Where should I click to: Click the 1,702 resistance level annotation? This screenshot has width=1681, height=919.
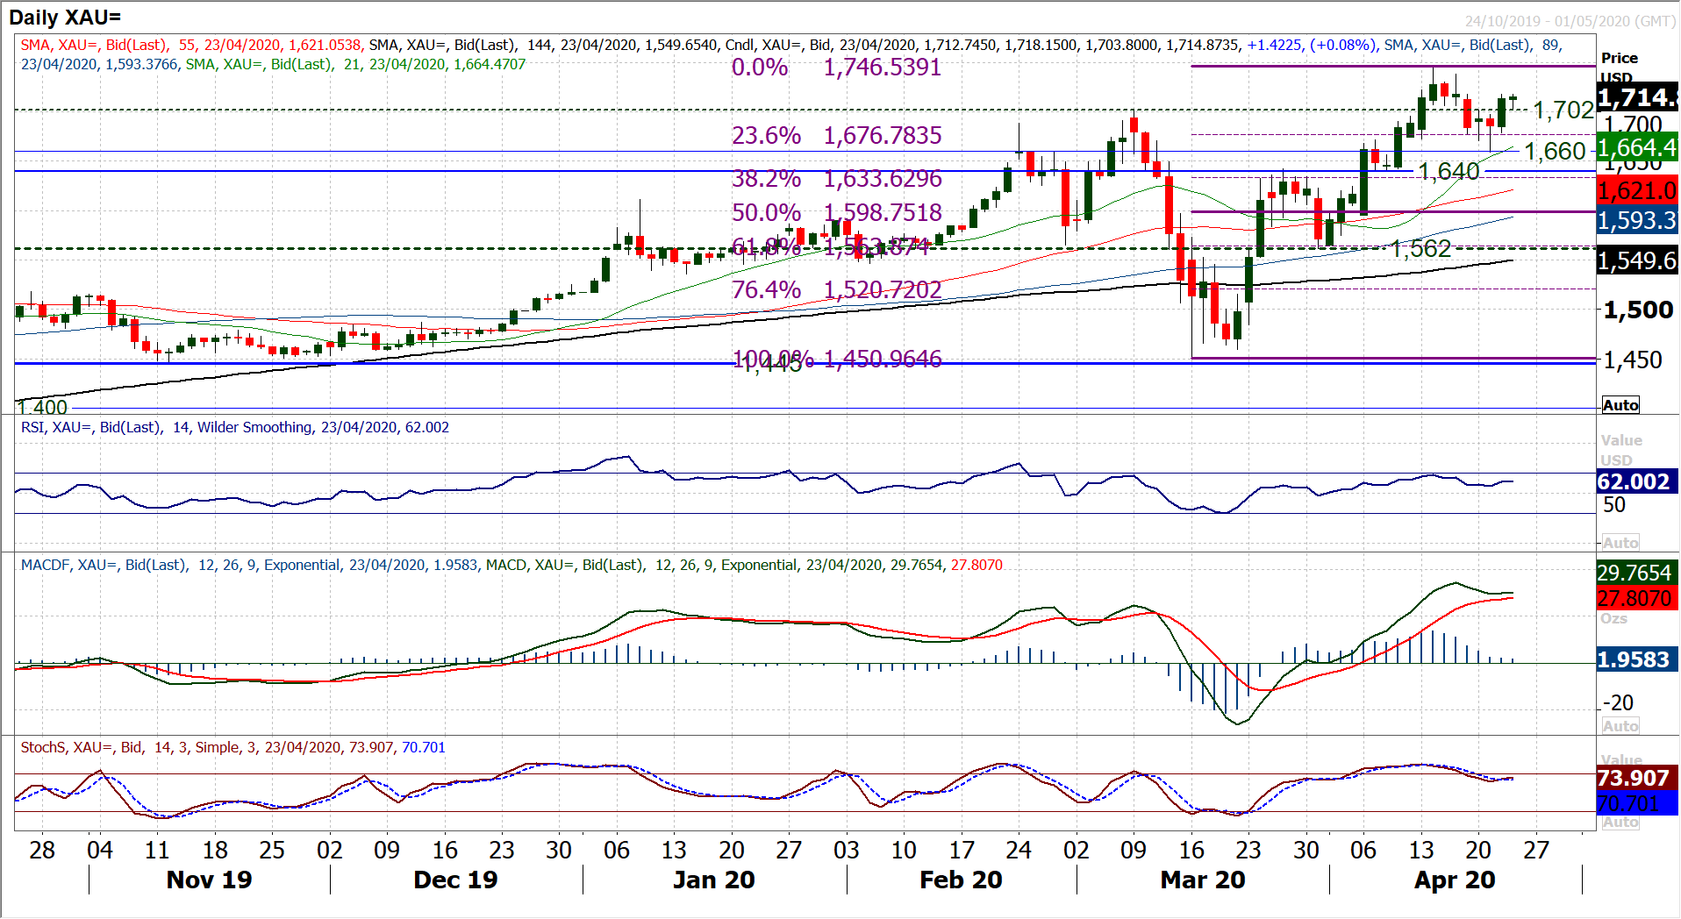click(x=1563, y=110)
